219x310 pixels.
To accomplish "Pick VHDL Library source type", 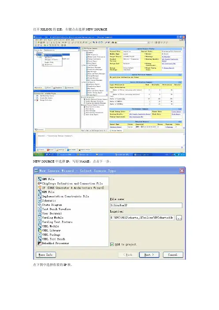I will pyautogui.click(x=49, y=231).
